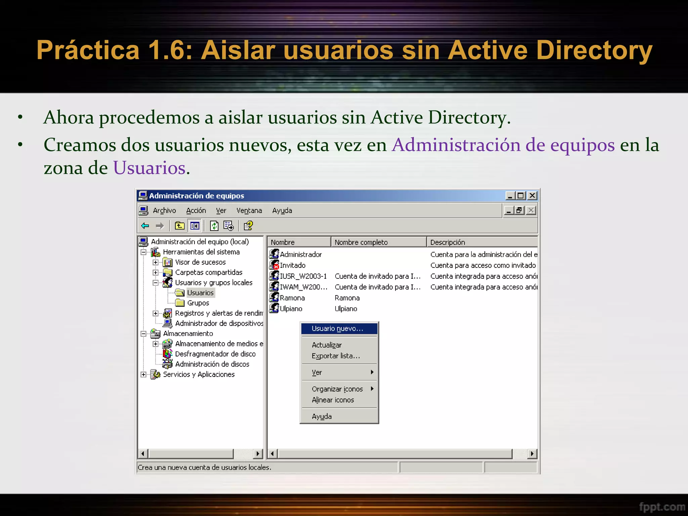Click the tree pane scroll right arrow

[258, 454]
